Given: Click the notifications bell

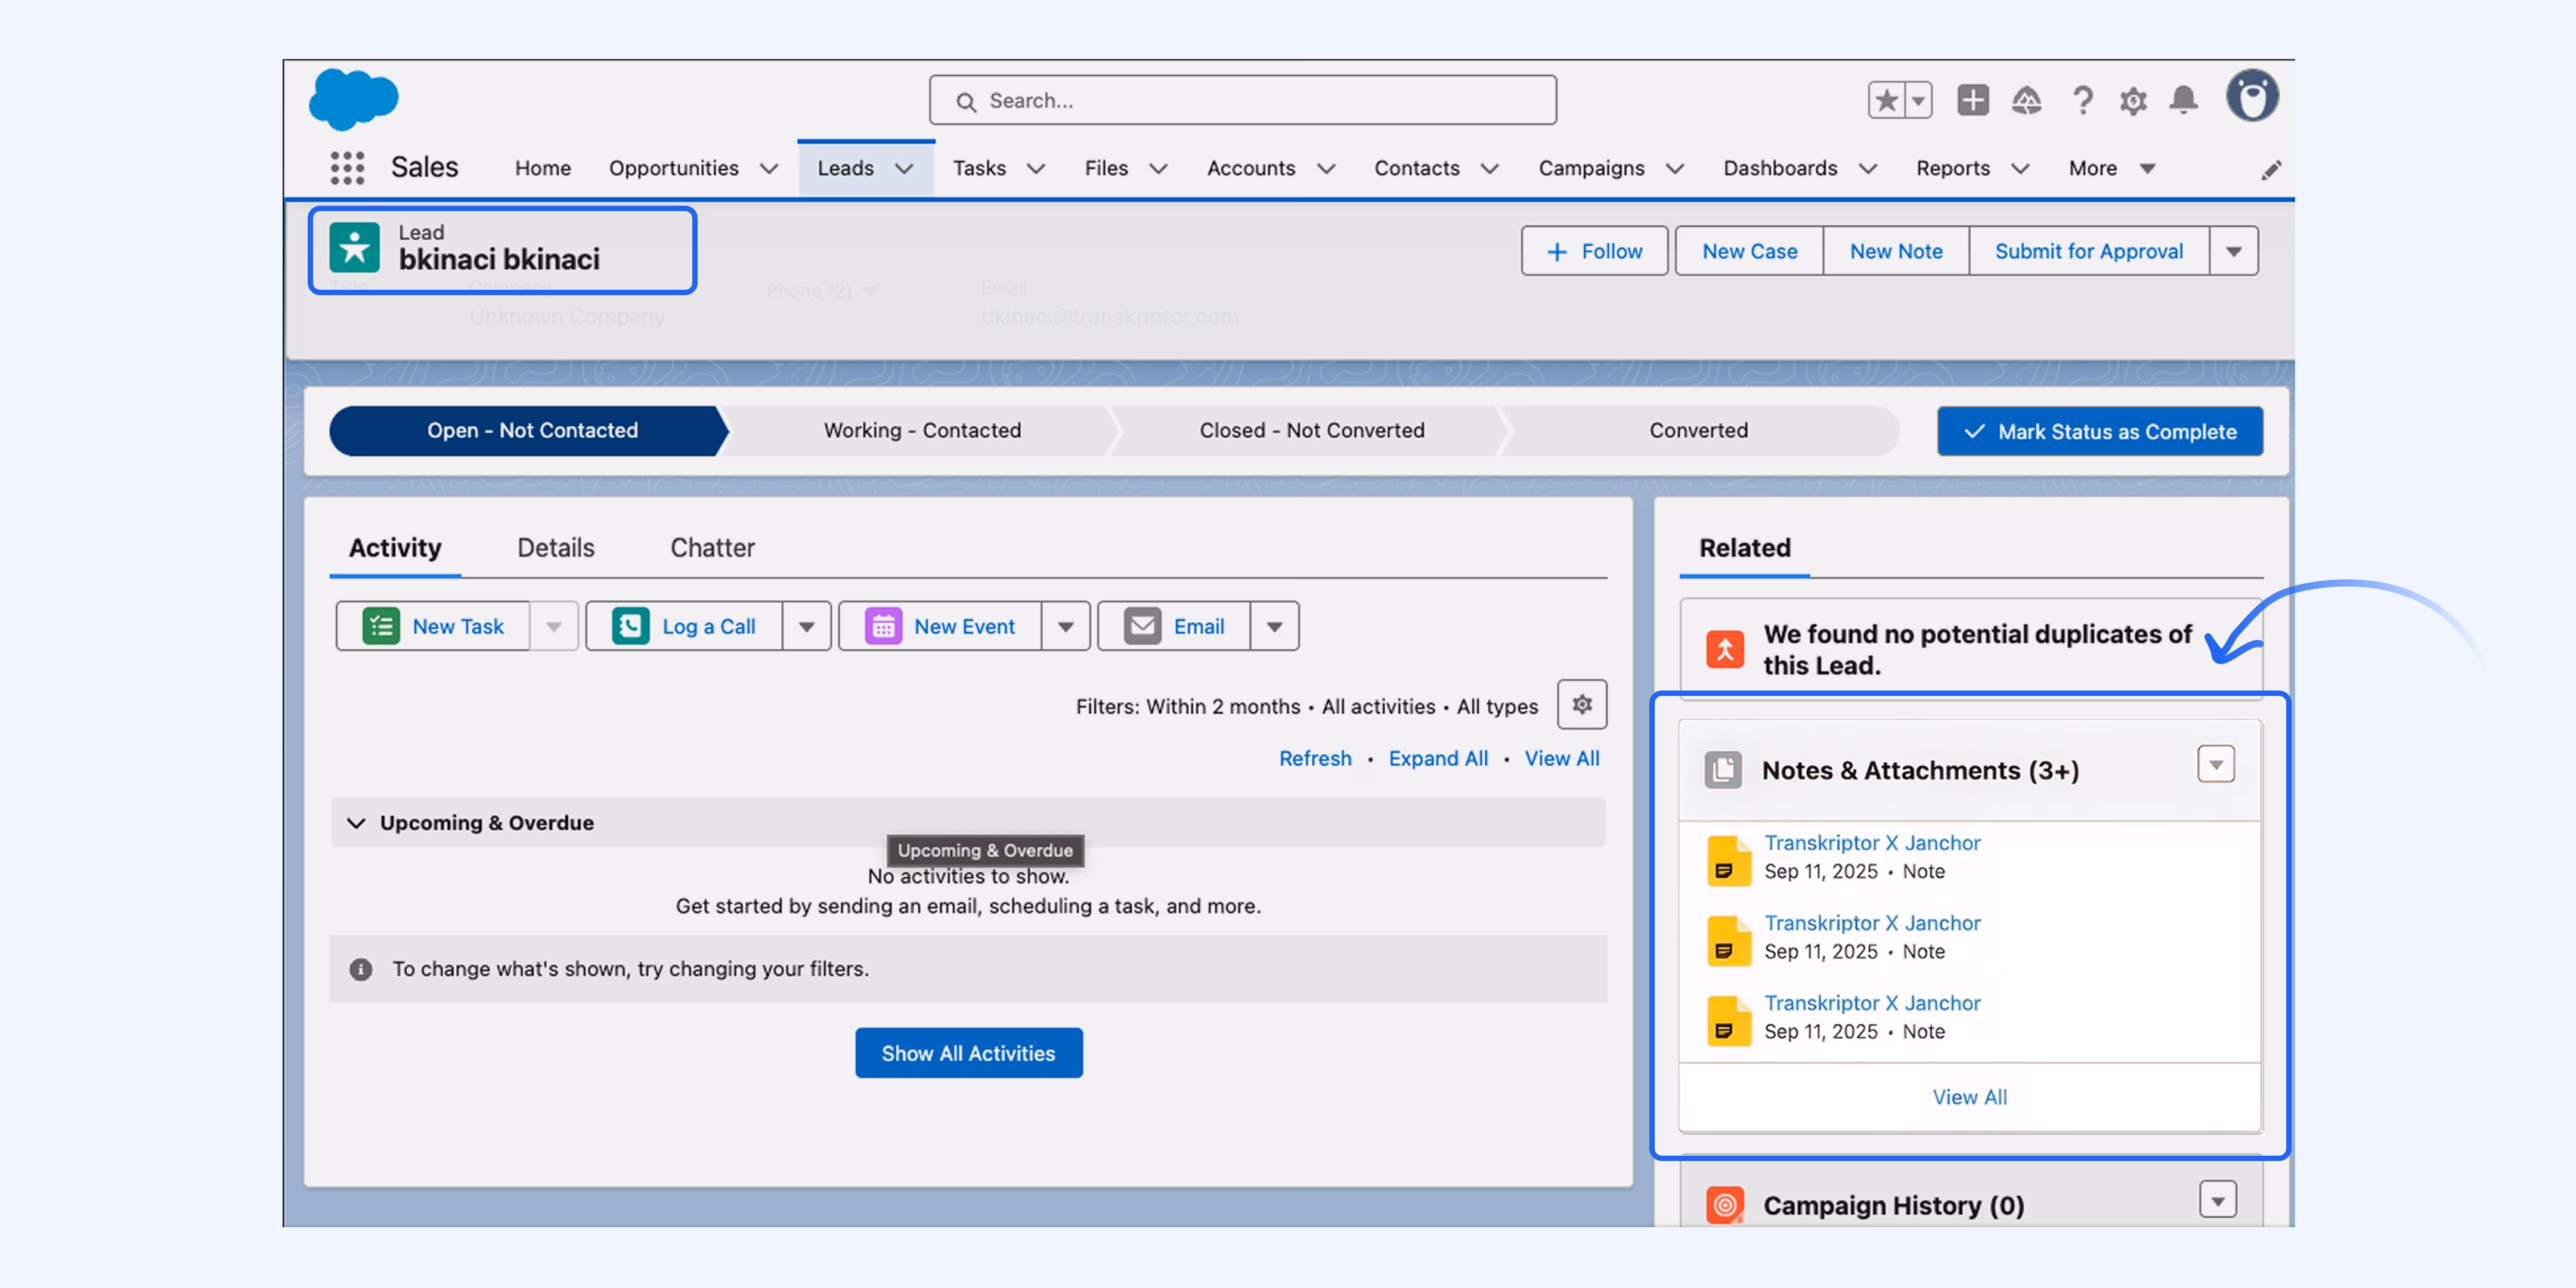Looking at the screenshot, I should click(x=2184, y=100).
